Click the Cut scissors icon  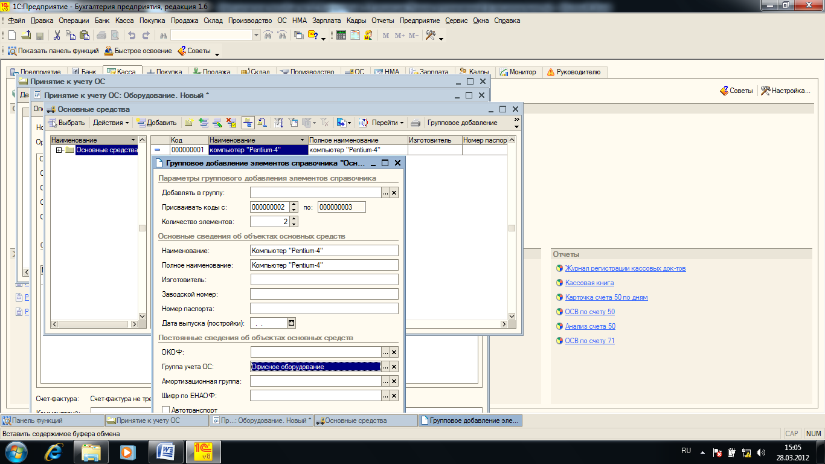pyautogui.click(x=57, y=35)
